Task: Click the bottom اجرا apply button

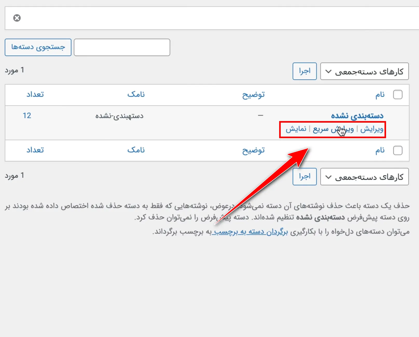Action: 305,177
